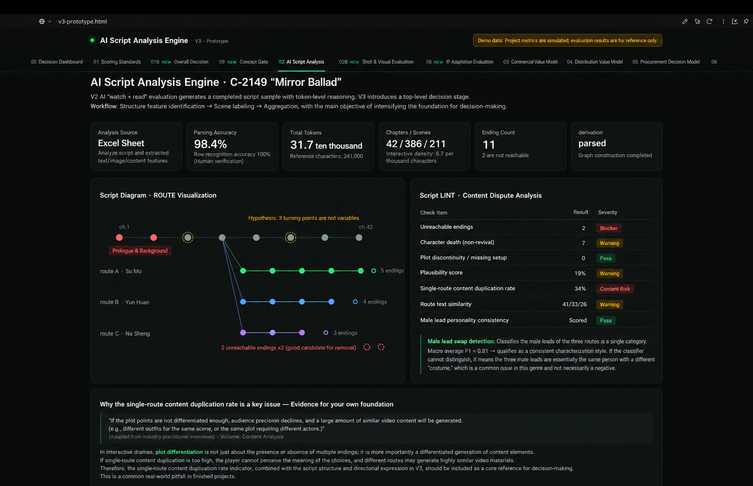Click the reload page icon
The width and height of the screenshot is (753, 486).
(709, 21)
